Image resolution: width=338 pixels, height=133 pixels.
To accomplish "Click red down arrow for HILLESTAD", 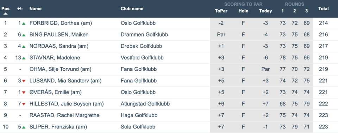I will point(24,104).
